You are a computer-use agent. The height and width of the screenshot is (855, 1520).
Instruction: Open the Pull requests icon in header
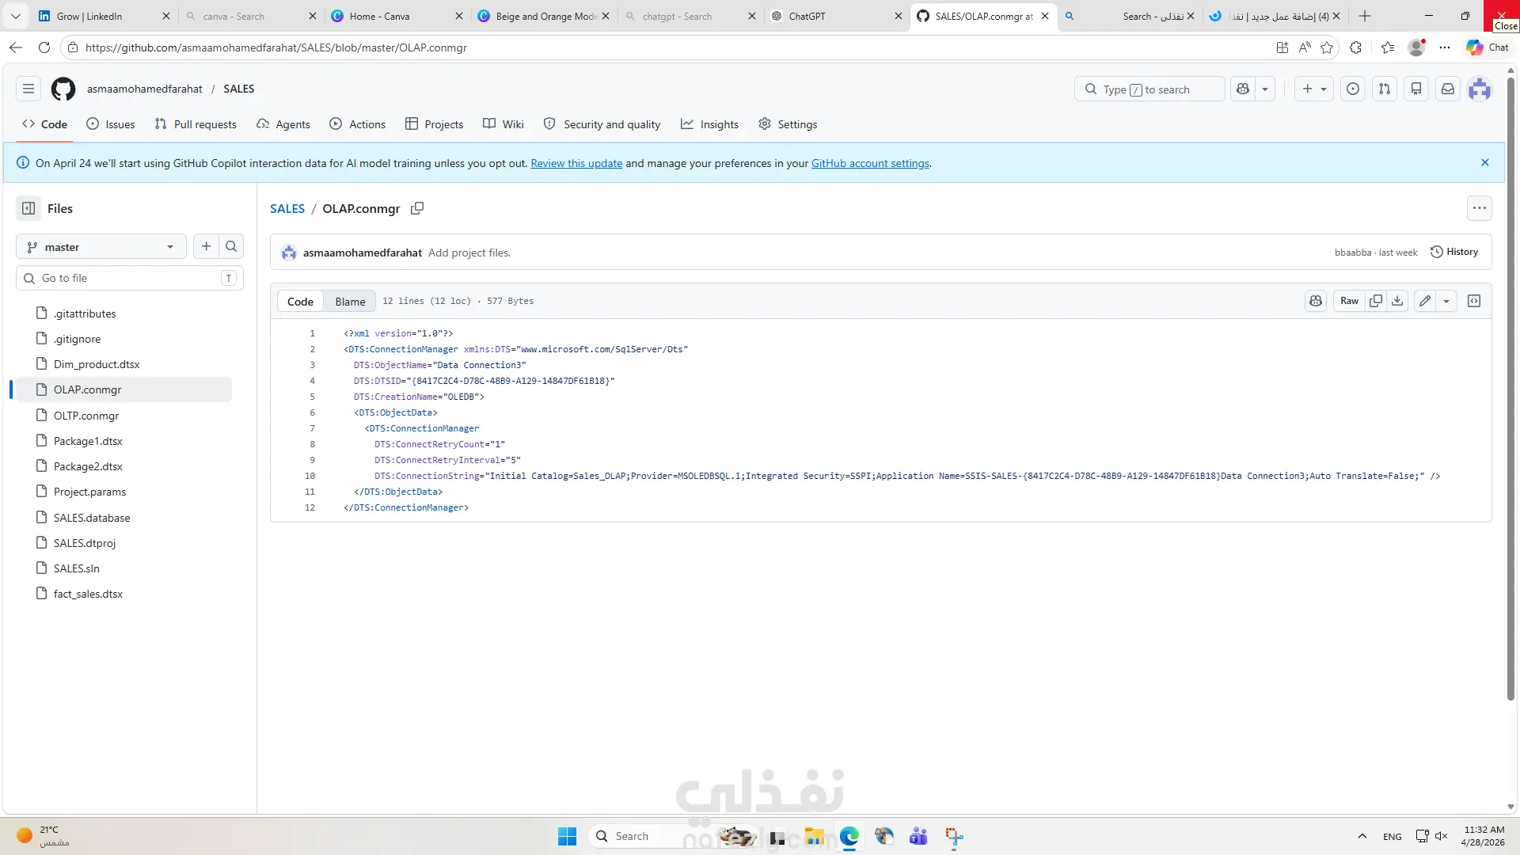[x=1385, y=89]
